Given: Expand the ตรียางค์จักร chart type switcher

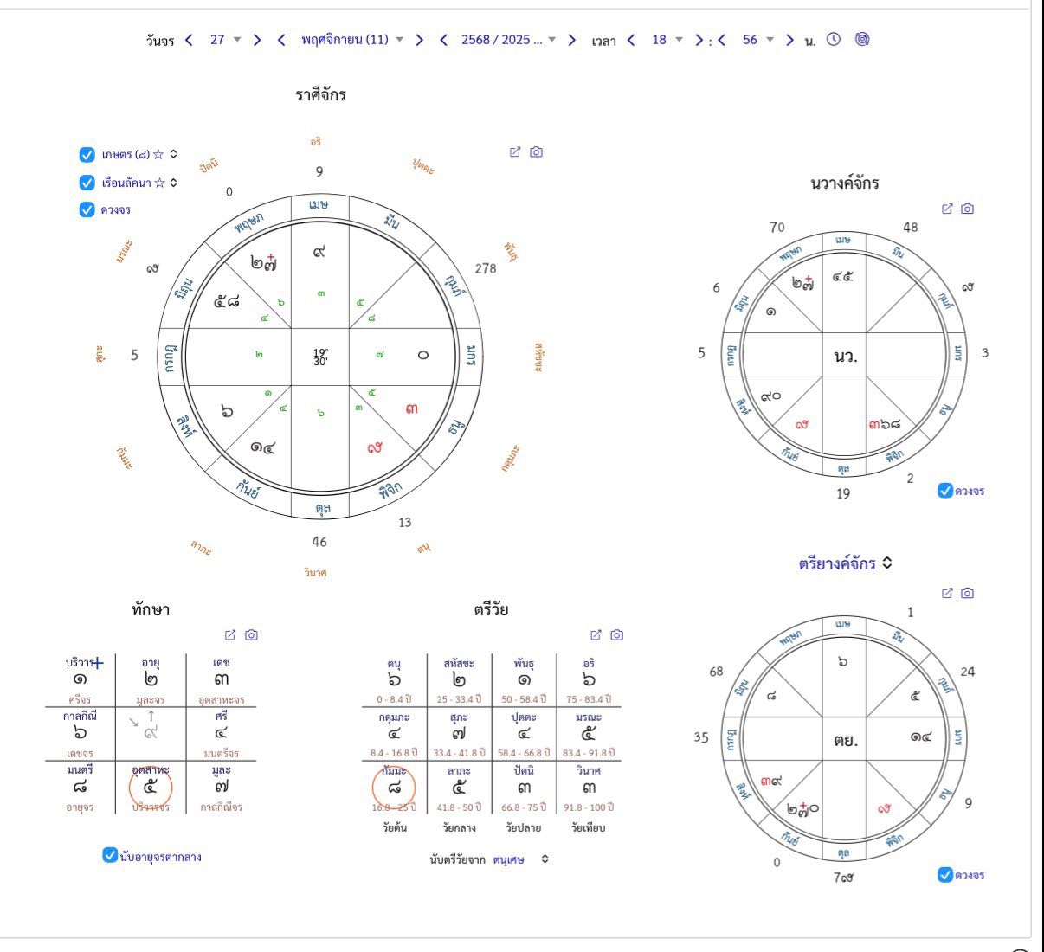Looking at the screenshot, I should point(887,563).
